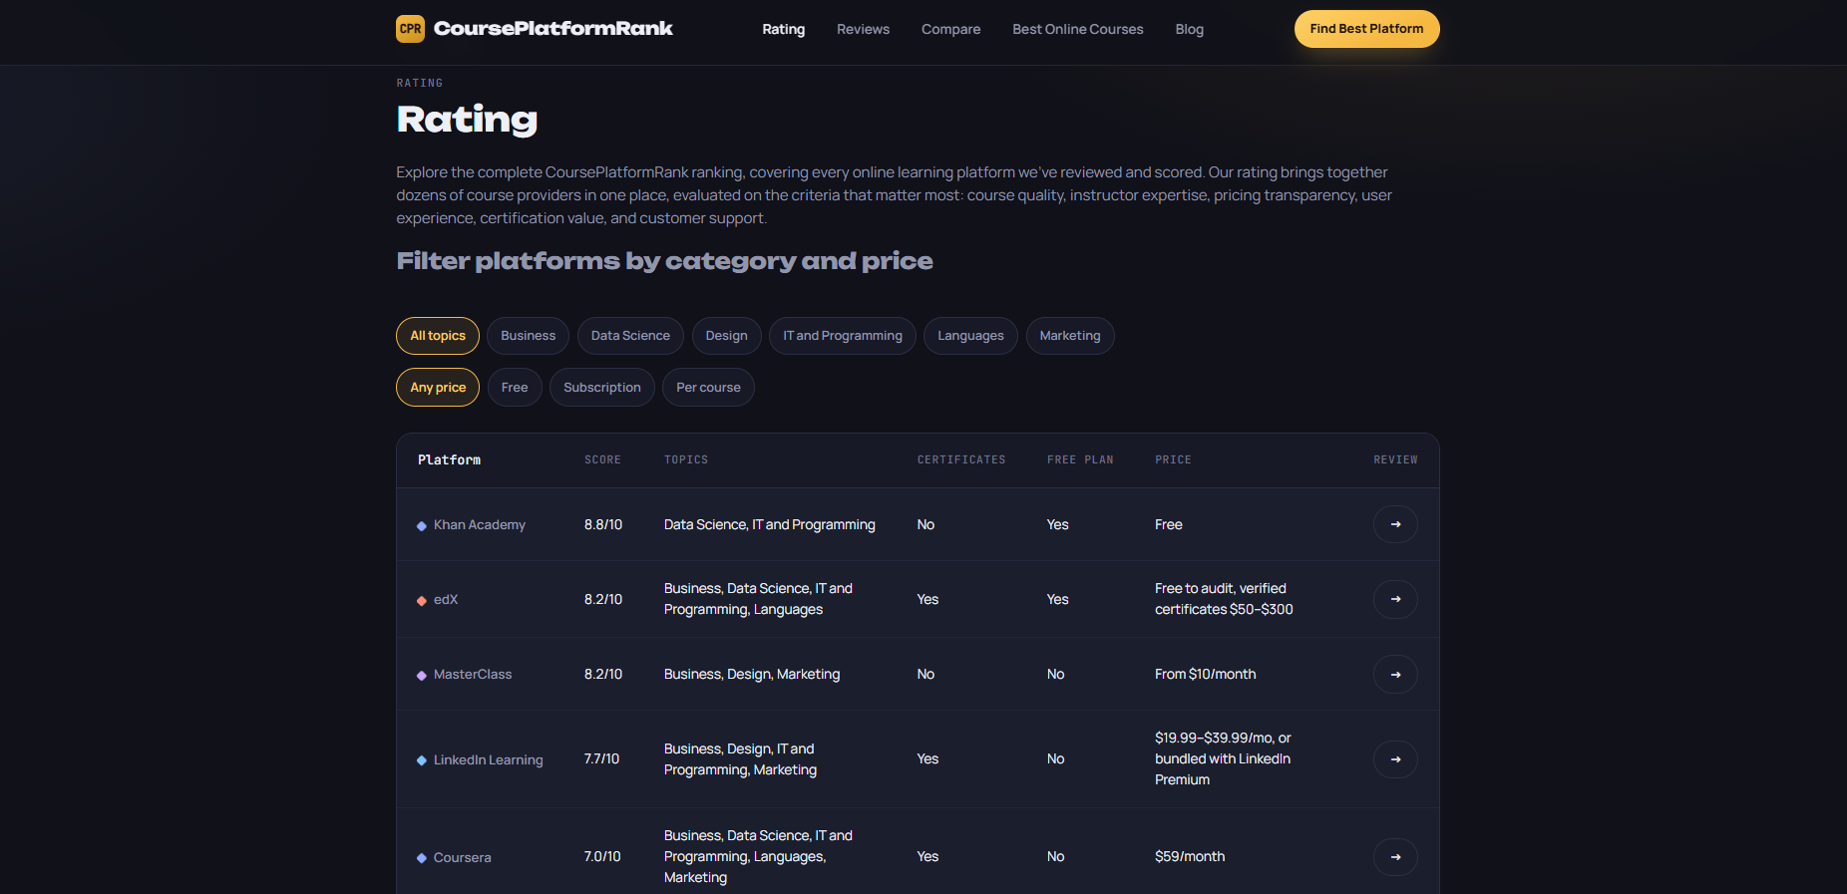Enable the Data Science topic filter

coord(630,336)
